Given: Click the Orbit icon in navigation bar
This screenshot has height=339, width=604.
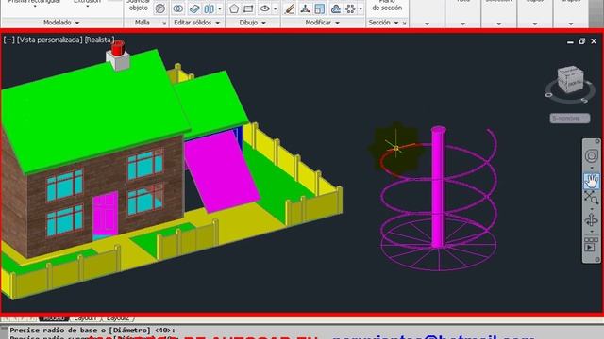Looking at the screenshot, I should tap(592, 221).
